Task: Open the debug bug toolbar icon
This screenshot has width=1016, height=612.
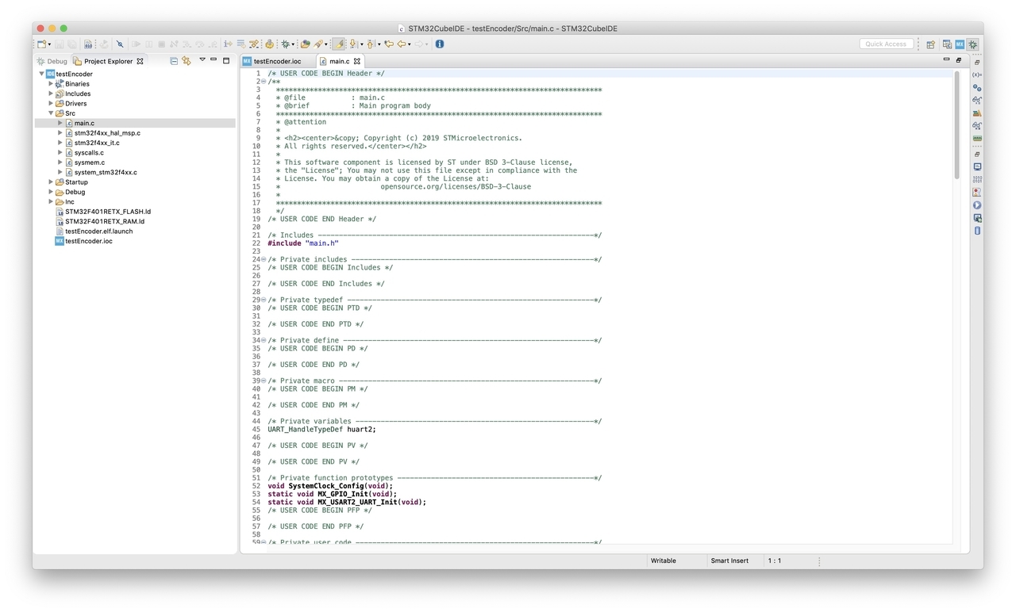Action: pyautogui.click(x=286, y=44)
